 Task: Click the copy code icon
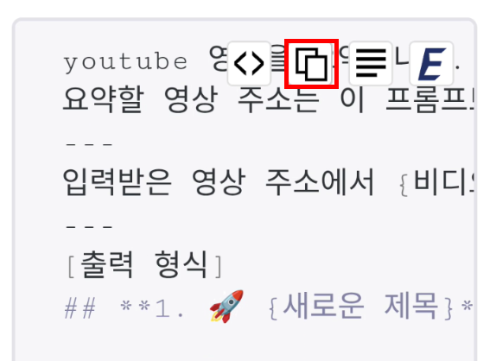click(311, 64)
